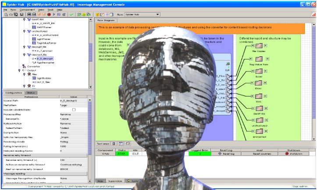The image size is (317, 190).
Task: Open the Flow dropdown showing Spider Hub
Action: (142, 14)
